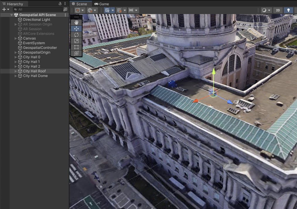
Task: Select the Scale tool
Action: click(x=76, y=41)
